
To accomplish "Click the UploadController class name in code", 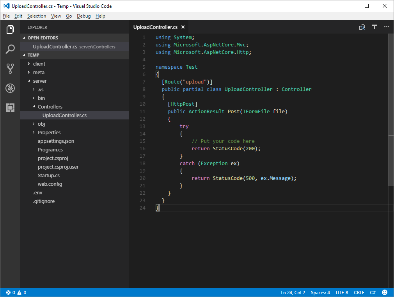I will 248,89.
